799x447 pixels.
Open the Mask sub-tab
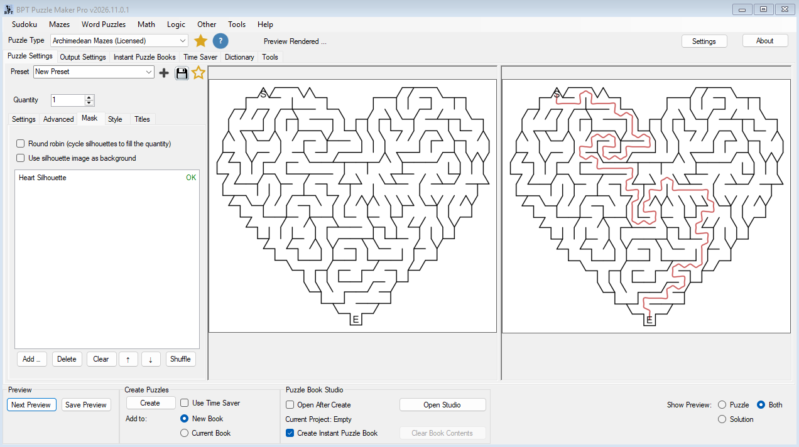(x=90, y=118)
